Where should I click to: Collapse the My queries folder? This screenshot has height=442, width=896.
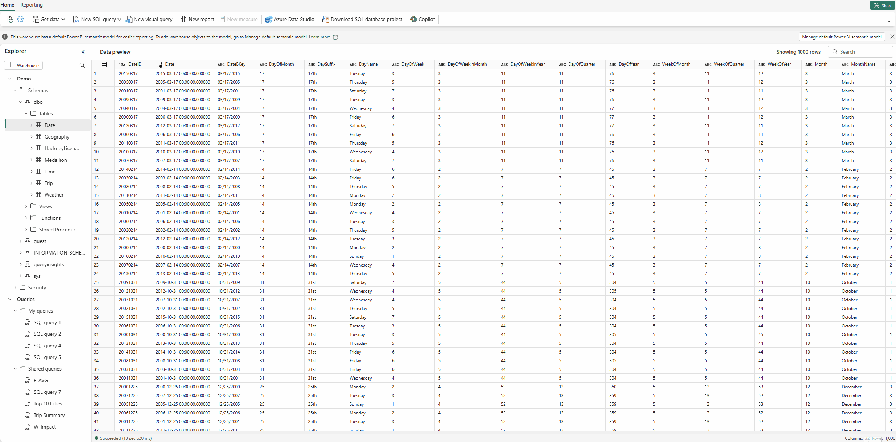[x=15, y=311]
